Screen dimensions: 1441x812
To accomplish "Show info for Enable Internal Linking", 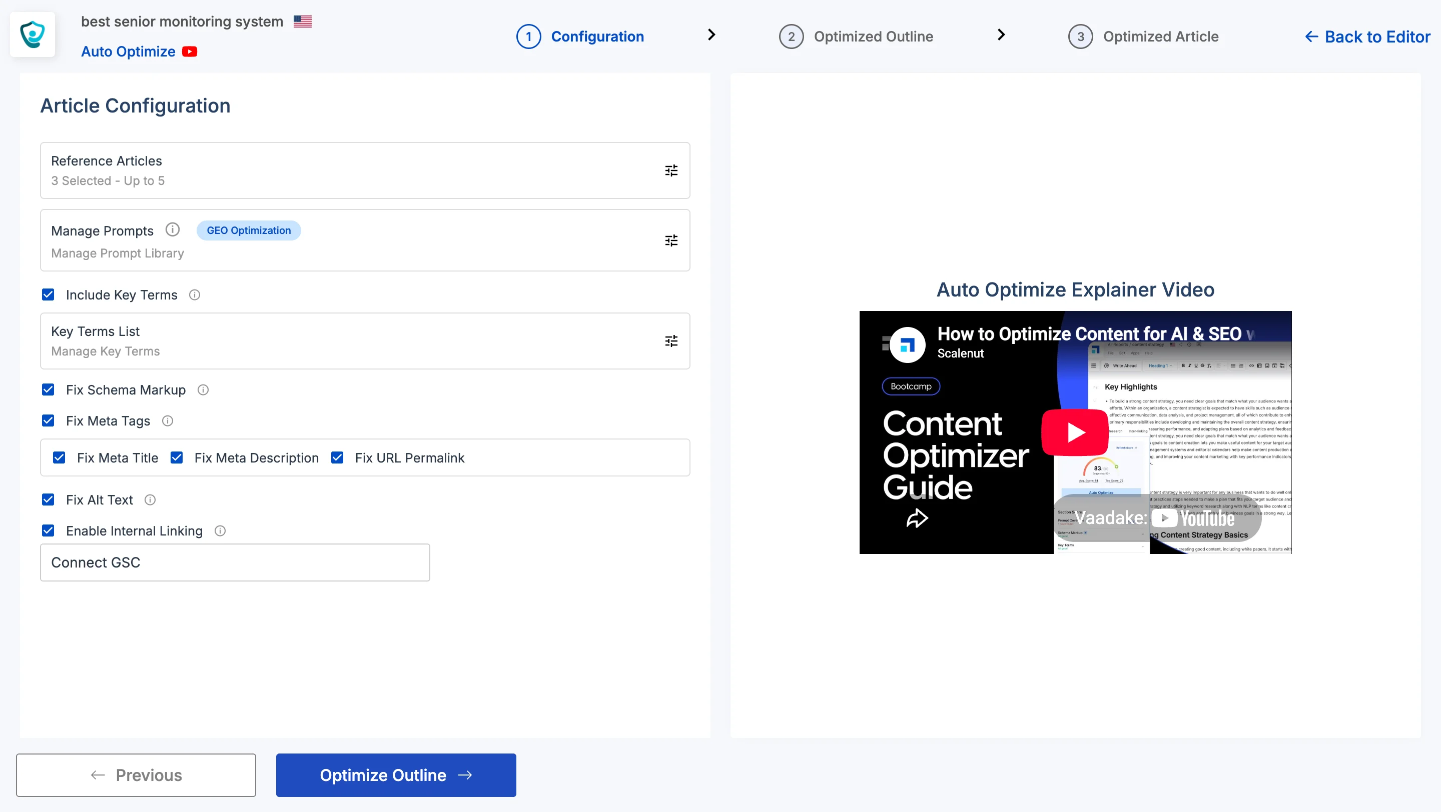I will tap(220, 531).
